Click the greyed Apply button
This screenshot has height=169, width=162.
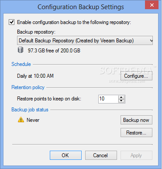point(136,155)
